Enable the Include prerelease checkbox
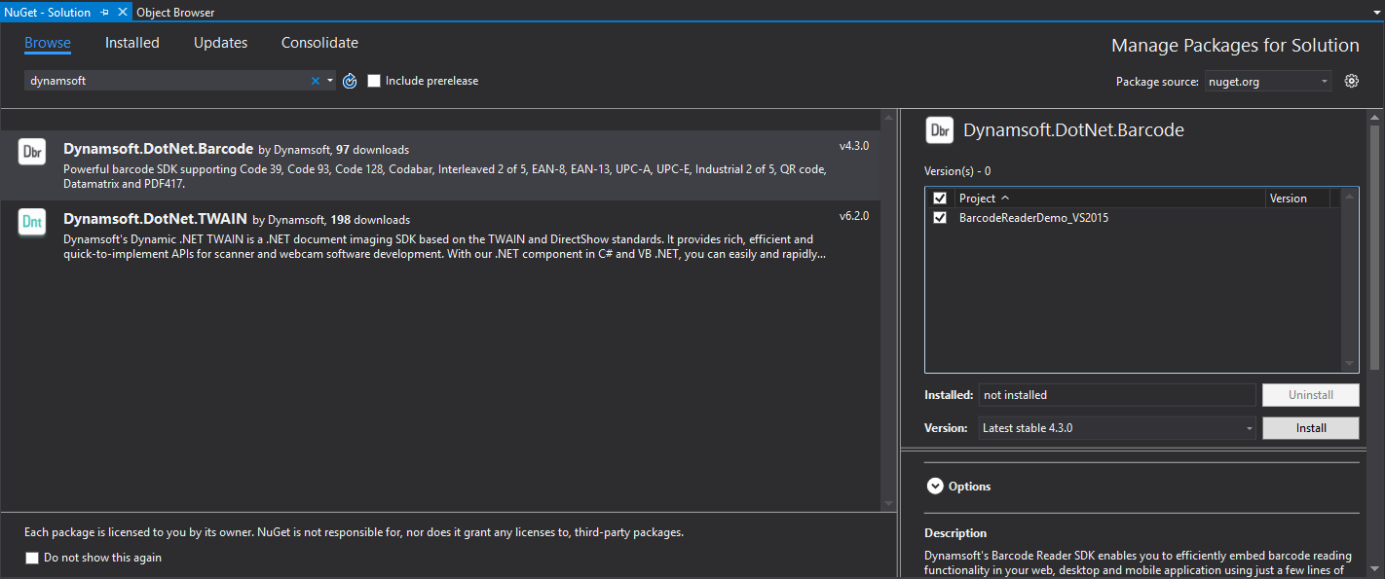The width and height of the screenshot is (1385, 579). (x=374, y=81)
